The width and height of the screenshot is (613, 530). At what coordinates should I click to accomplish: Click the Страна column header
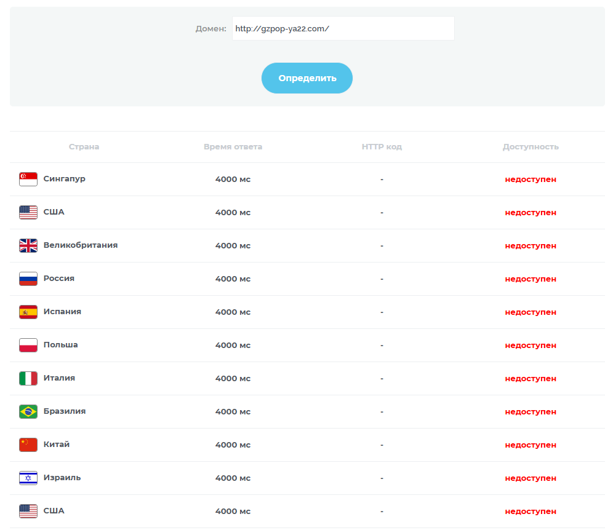84,147
